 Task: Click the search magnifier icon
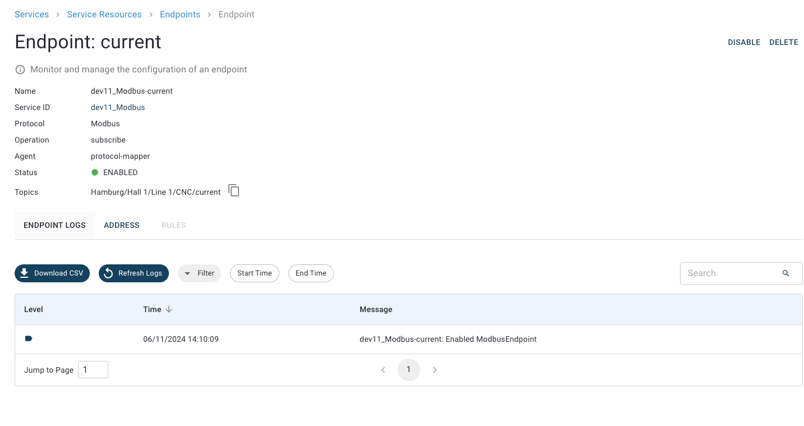(x=785, y=273)
